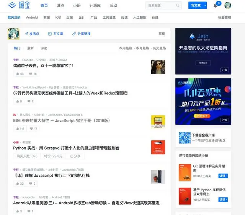Open the 37行代码构建无状态组件 article
The width and height of the screenshot is (245, 215).
pyautogui.click(x=71, y=93)
